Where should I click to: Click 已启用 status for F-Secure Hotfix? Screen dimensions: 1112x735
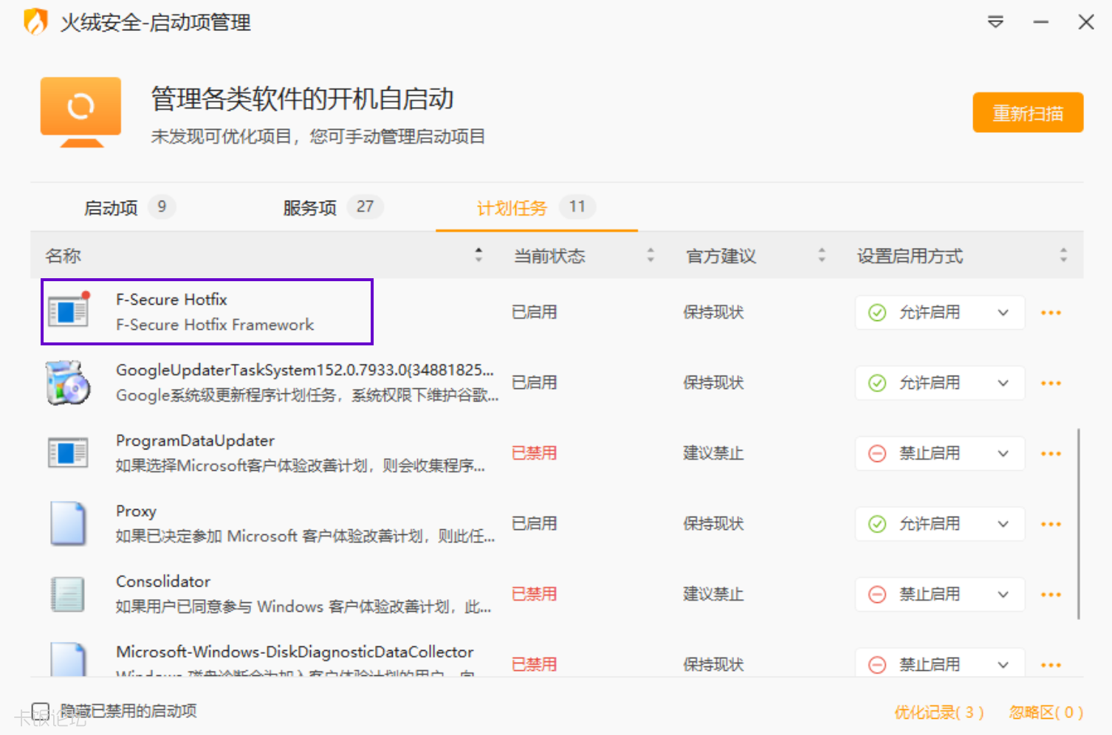534,312
